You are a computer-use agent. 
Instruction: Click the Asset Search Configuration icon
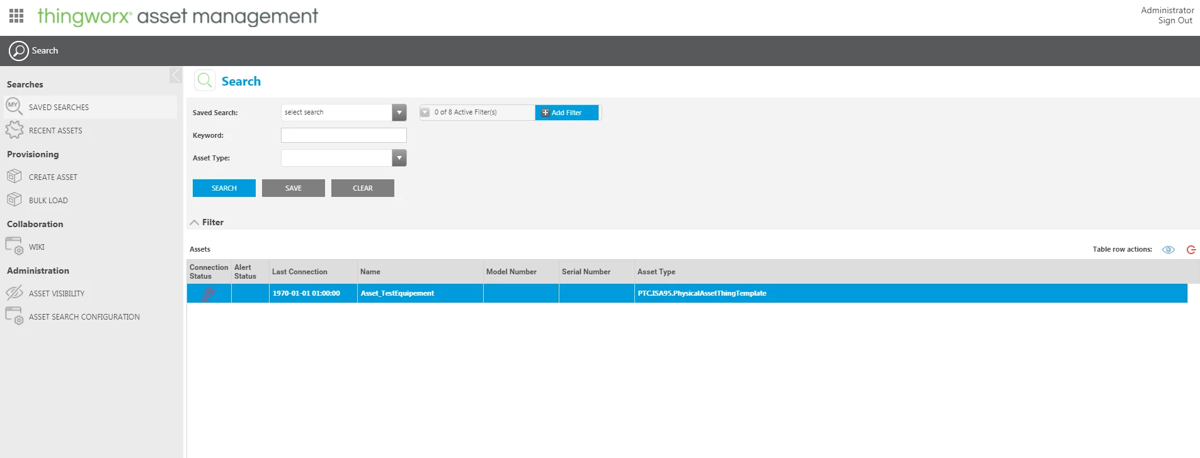point(14,316)
